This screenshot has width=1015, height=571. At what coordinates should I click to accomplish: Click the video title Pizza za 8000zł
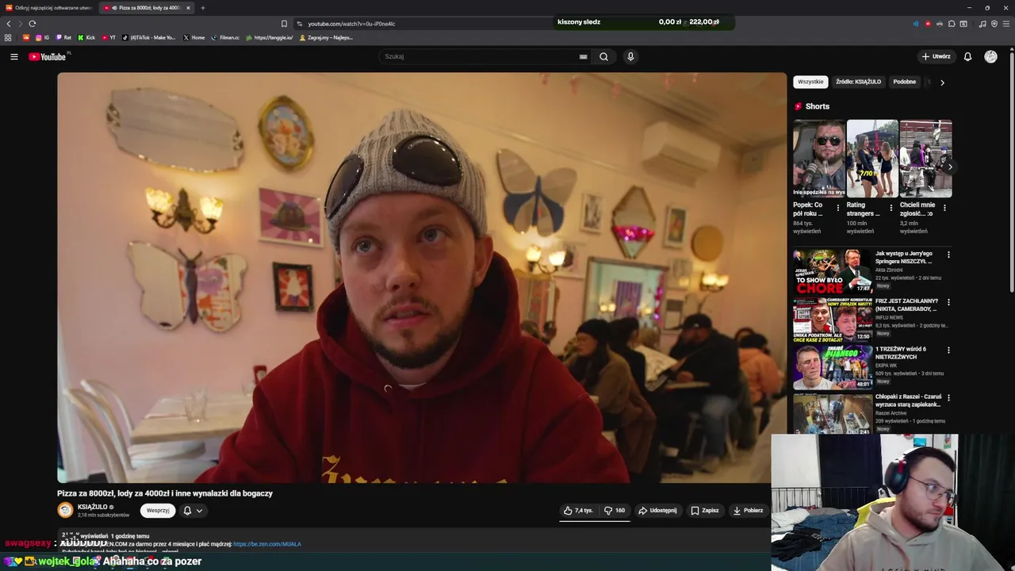pyautogui.click(x=165, y=493)
